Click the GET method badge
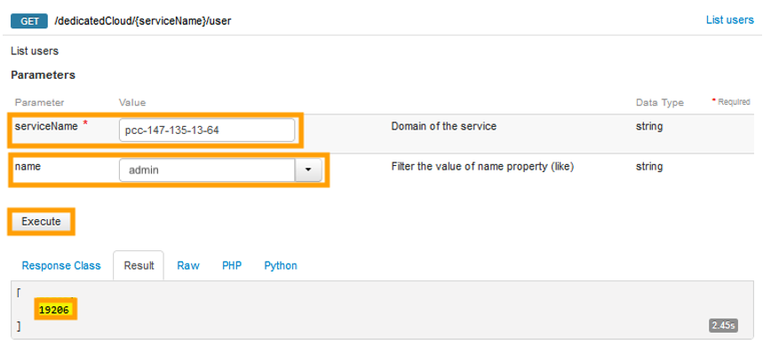 coord(29,21)
